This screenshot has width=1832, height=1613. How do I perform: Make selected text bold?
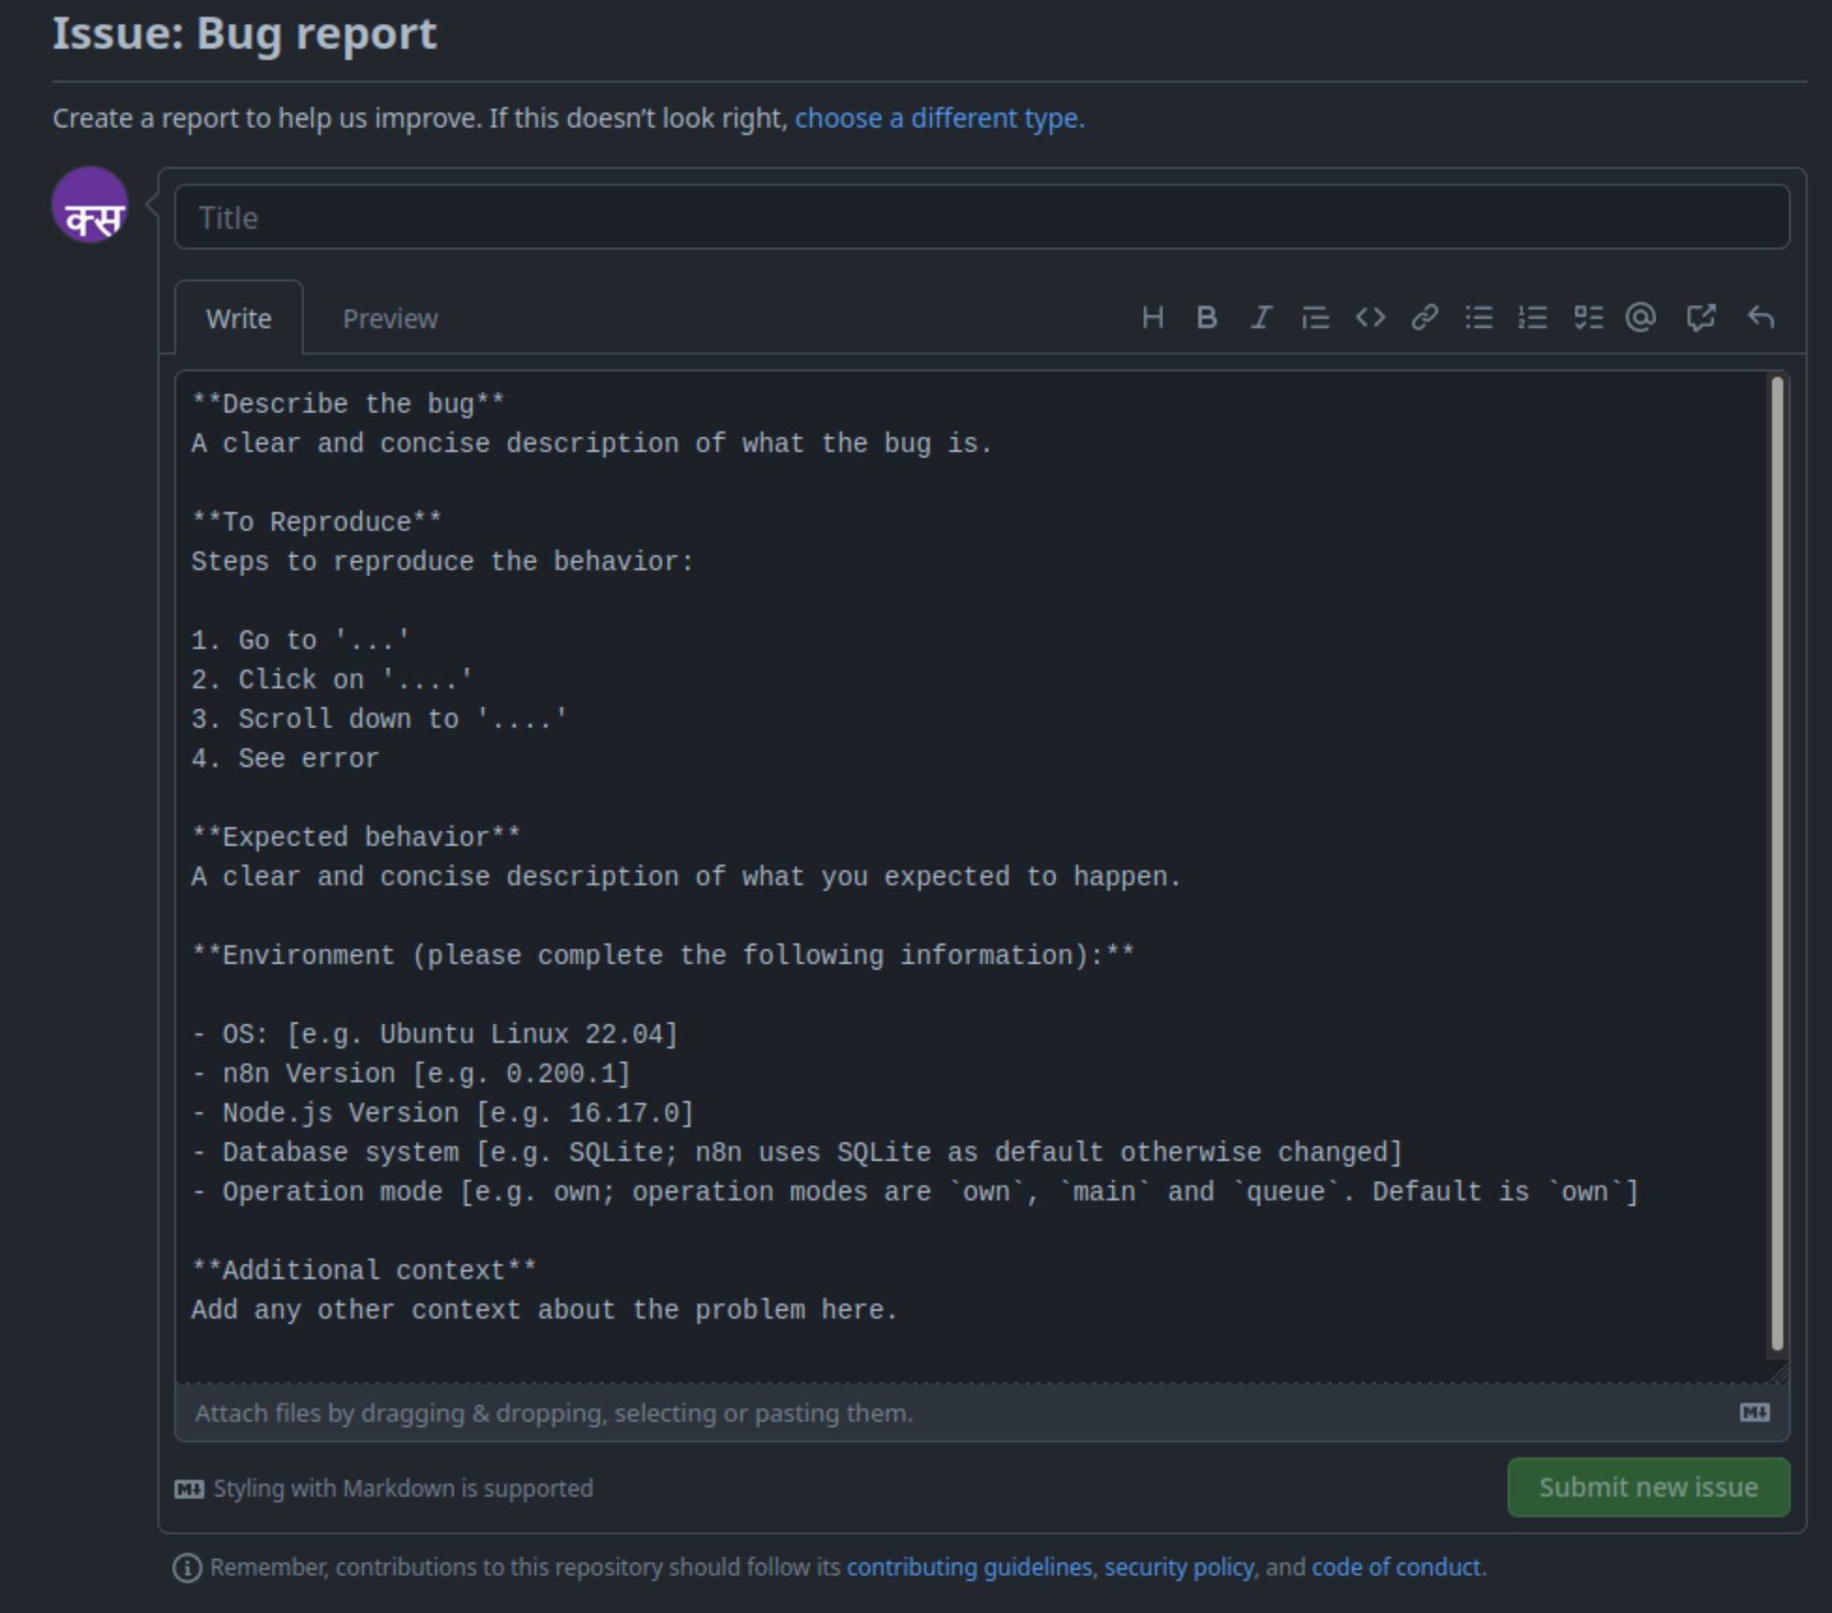[1207, 317]
